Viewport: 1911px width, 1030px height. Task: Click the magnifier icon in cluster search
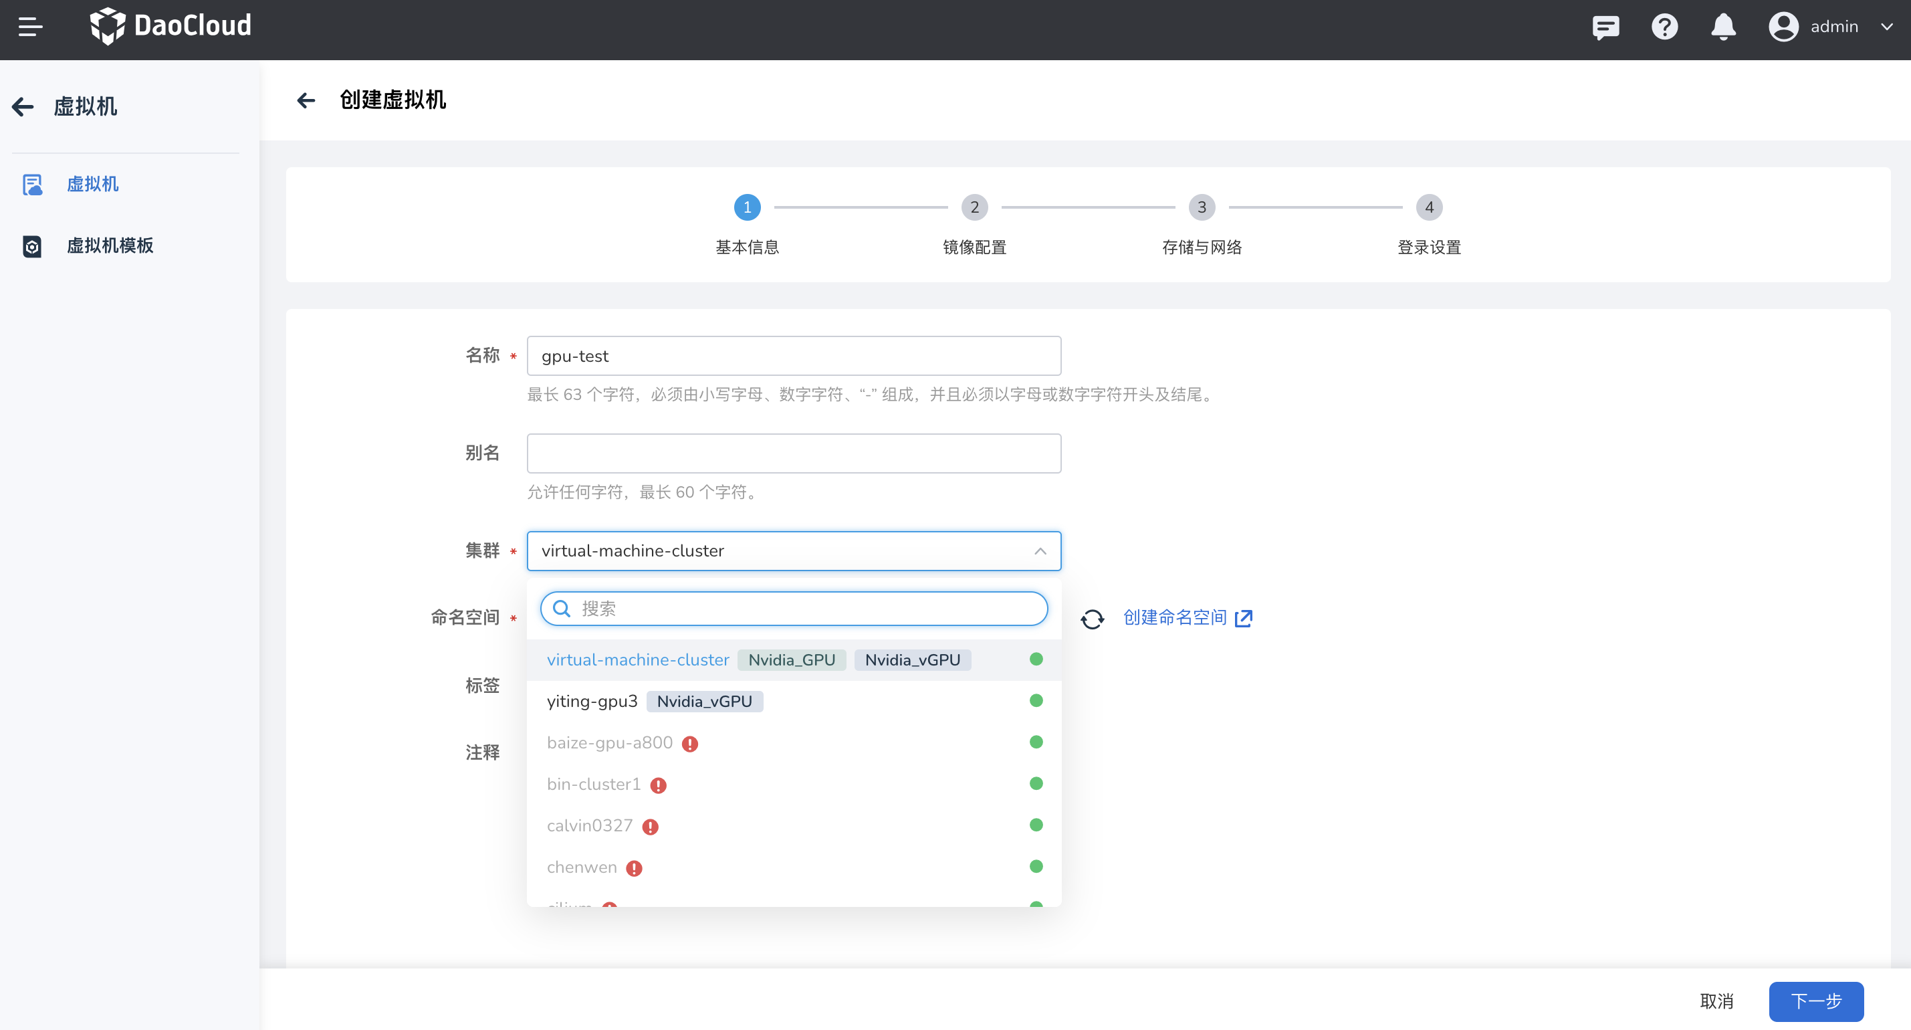coord(562,609)
